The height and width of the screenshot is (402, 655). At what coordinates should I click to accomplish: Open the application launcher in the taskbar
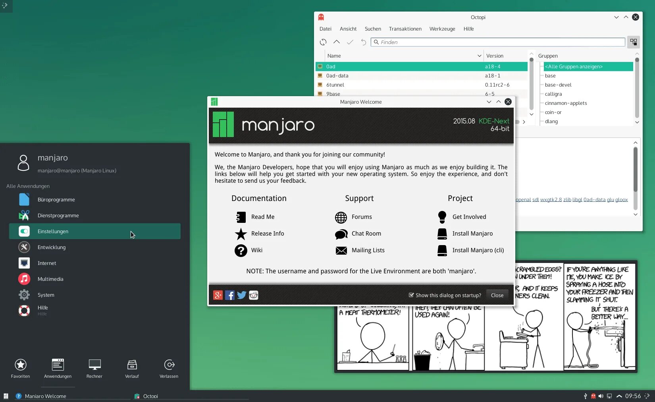(x=6, y=396)
